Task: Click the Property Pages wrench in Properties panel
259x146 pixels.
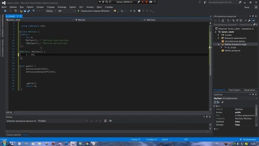Action: (222, 102)
